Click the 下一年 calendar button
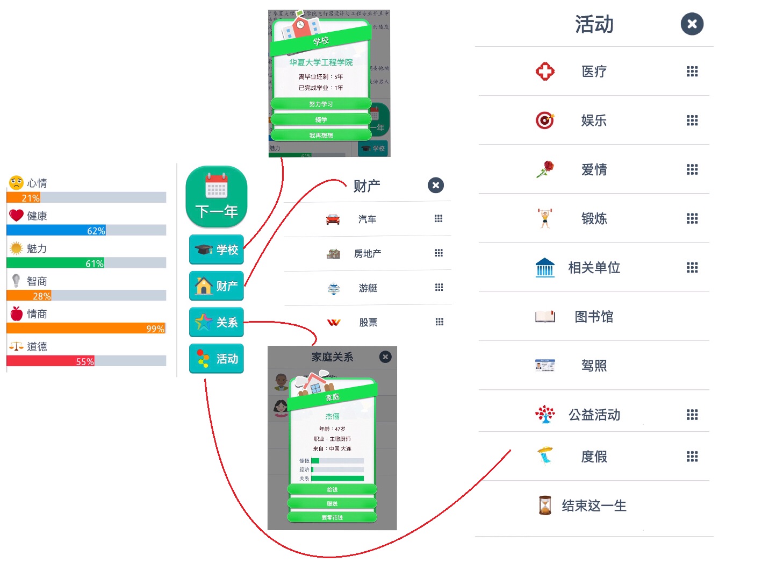 click(217, 197)
